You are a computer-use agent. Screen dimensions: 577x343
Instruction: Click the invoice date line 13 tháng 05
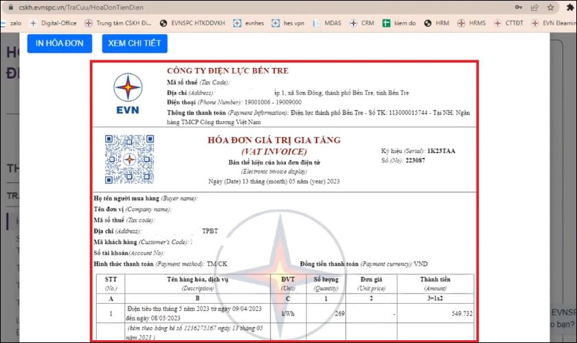pos(274,181)
